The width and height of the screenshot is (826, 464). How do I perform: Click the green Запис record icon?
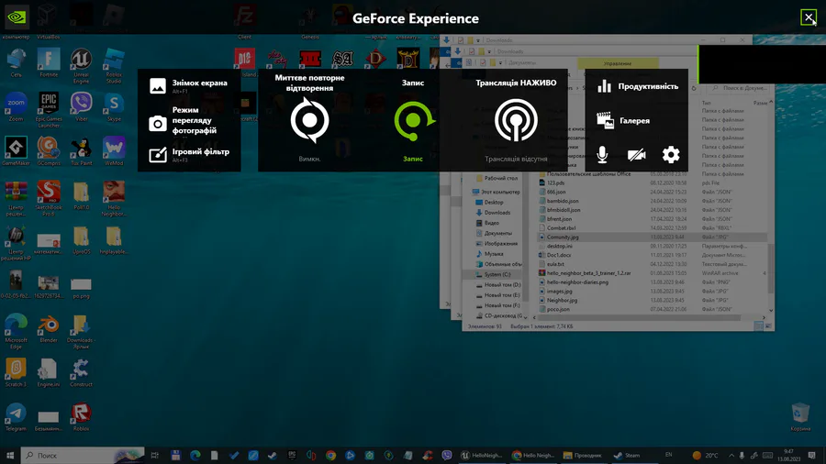(414, 121)
